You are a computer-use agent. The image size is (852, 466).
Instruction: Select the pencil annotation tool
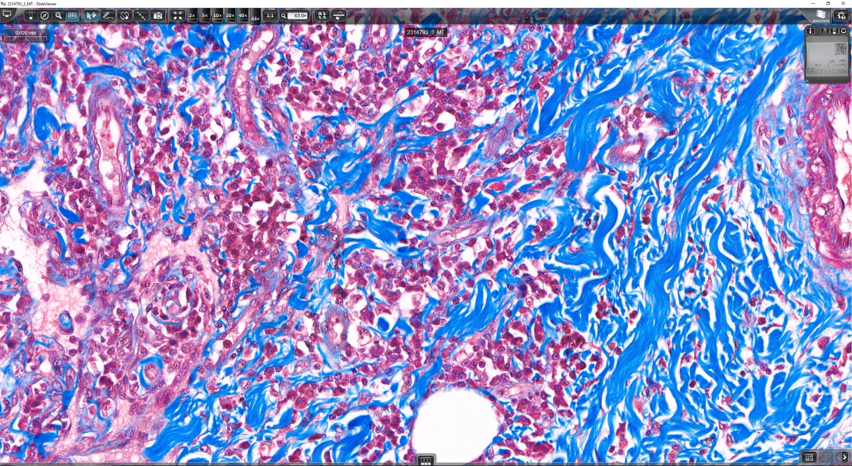(x=108, y=16)
